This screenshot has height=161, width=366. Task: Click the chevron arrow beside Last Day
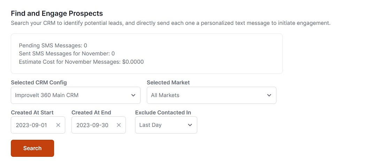tap(190, 125)
